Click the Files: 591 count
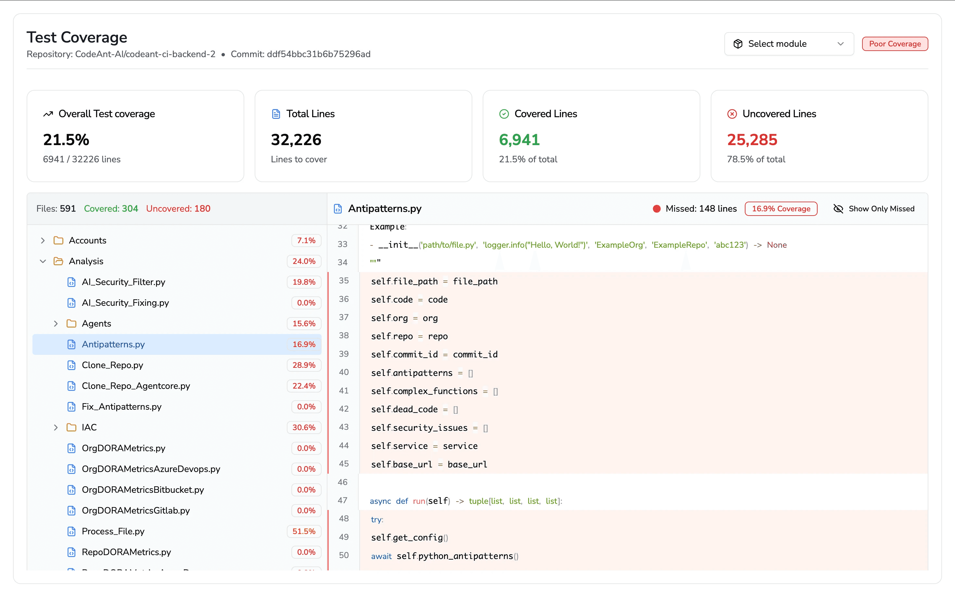The width and height of the screenshot is (955, 597). [x=56, y=208]
